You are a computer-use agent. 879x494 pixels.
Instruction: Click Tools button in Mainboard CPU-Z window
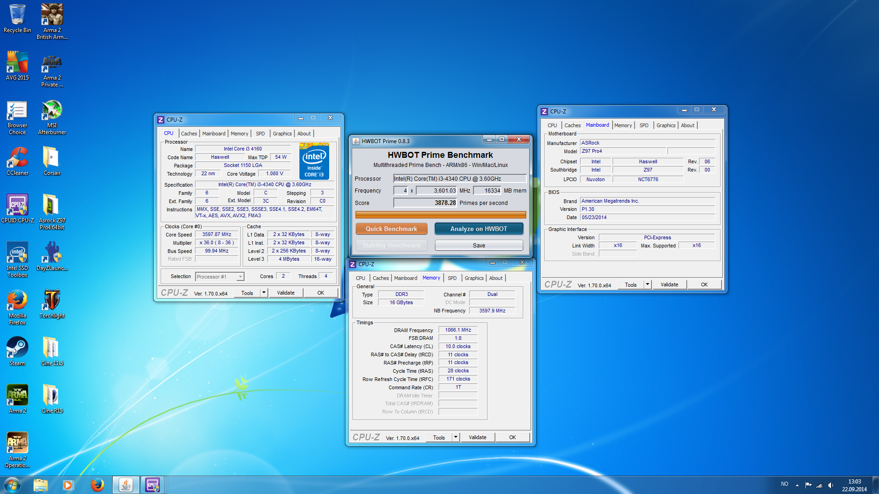coord(631,285)
